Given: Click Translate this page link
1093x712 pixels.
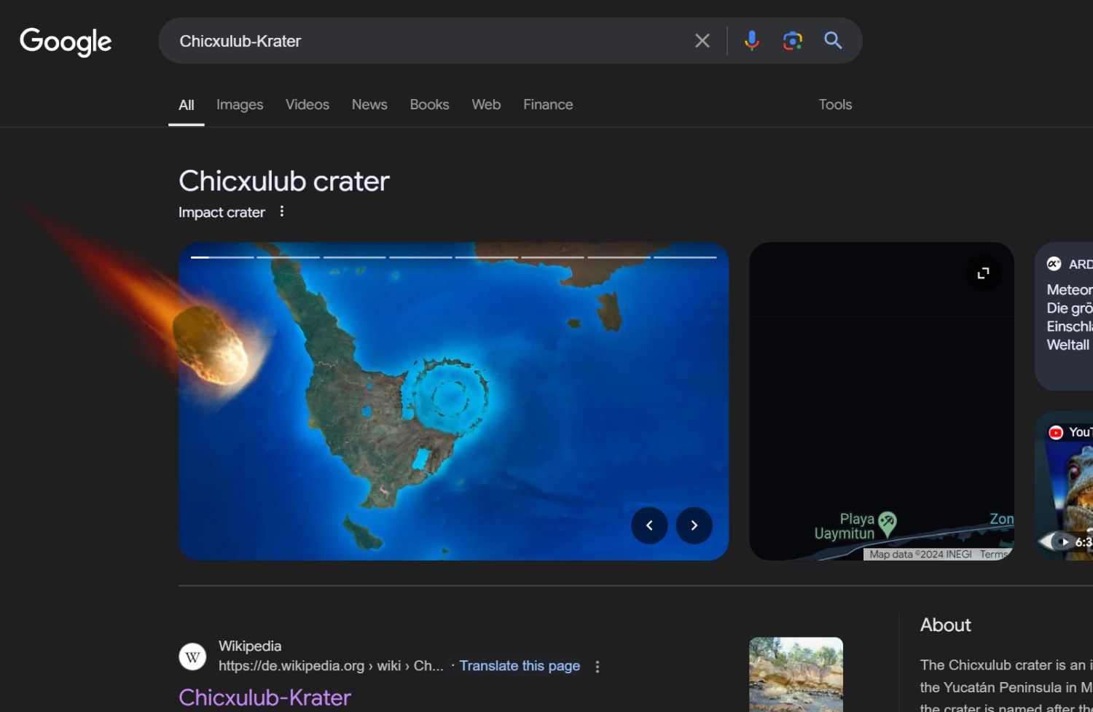Looking at the screenshot, I should (x=520, y=666).
